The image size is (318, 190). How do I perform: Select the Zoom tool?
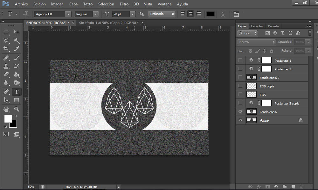click(17, 109)
